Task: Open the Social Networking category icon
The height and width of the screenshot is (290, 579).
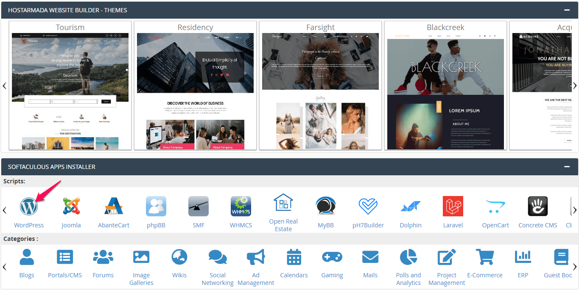Action: coord(218,257)
